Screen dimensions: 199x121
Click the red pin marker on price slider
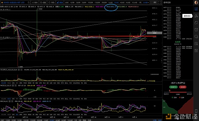170,91
